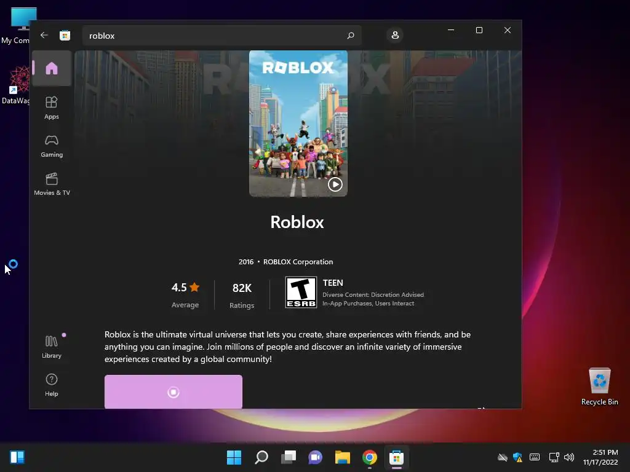Click the search magnifier icon in Store

click(x=351, y=35)
